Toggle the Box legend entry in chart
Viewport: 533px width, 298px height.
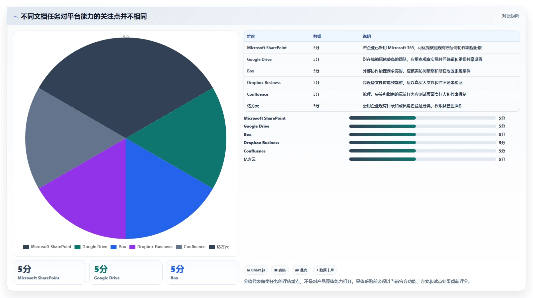tap(118, 247)
